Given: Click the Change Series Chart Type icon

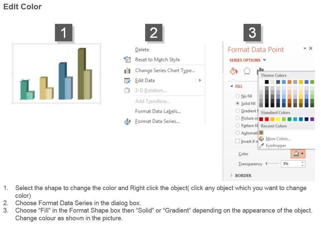Looking at the screenshot, I should pyautogui.click(x=127, y=71).
